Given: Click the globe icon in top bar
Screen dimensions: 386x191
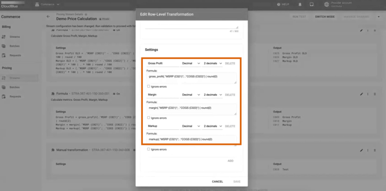Looking at the screenshot, I should point(326,5).
